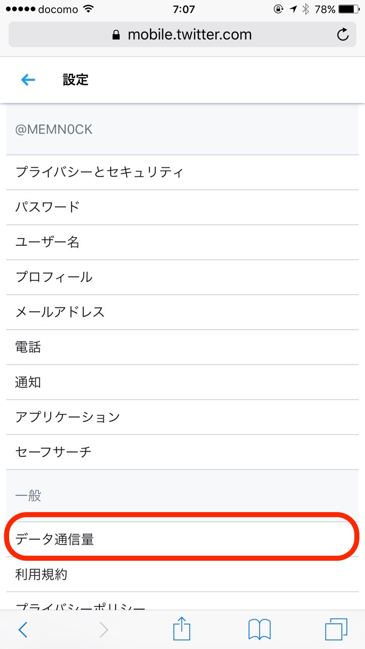The width and height of the screenshot is (365, 649).
Task: Open プライバシーとセキュリティ settings
Action: click(99, 172)
